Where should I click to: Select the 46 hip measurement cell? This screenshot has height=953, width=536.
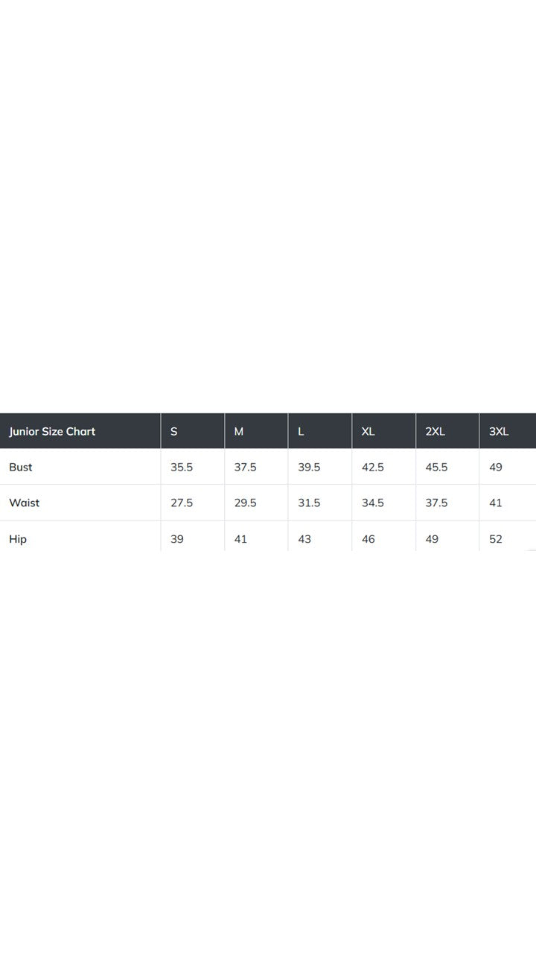click(x=368, y=539)
